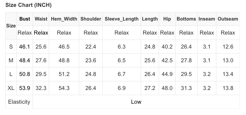Select the Bottoms column header

coord(186,19)
